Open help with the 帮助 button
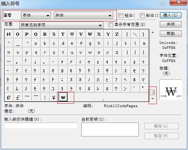This screenshot has width=188, height=150. coord(171,33)
